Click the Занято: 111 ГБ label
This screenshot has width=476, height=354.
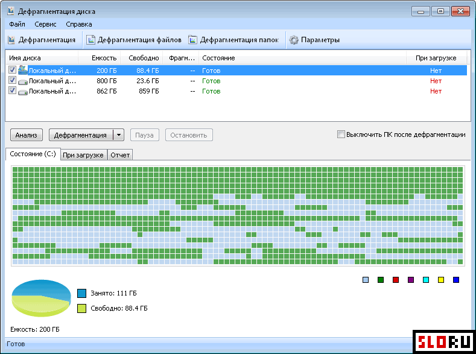point(113,293)
